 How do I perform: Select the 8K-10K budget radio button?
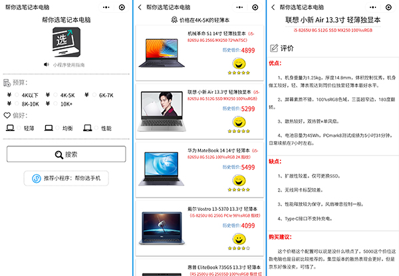point(17,104)
